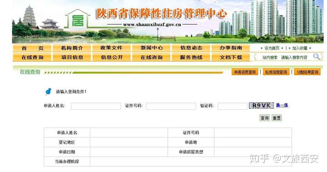Open the 新闻中心 menu
This screenshot has width=327, height=172.
pos(151,48)
